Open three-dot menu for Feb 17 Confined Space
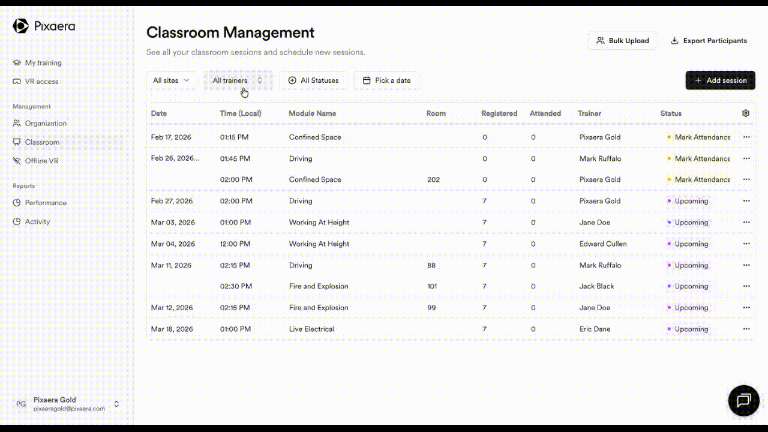The height and width of the screenshot is (432, 768). coord(746,137)
